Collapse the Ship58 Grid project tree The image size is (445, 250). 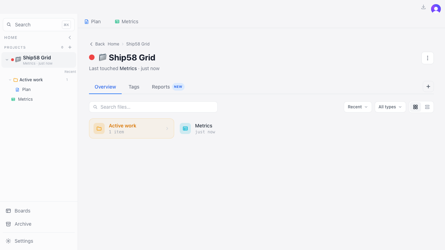click(7, 60)
